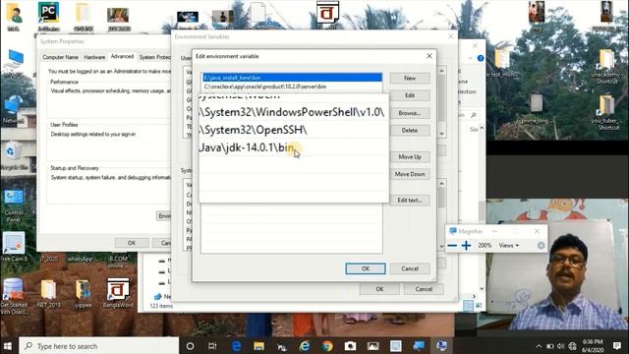Viewport: 629px width, 354px height.
Task: Click the Edit button beside path list
Action: tap(410, 95)
